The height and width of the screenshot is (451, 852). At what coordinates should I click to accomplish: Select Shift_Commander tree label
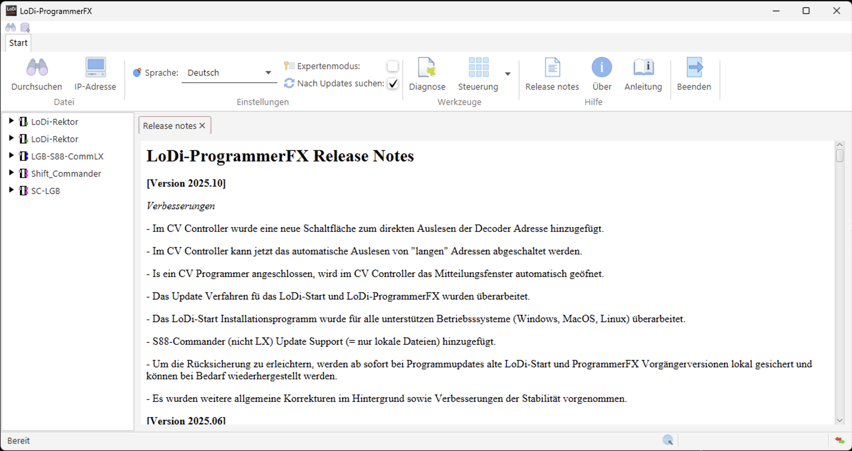coord(66,174)
